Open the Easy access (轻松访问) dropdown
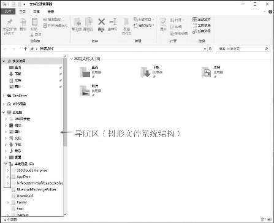The height and width of the screenshot is (223, 274). click(144, 26)
